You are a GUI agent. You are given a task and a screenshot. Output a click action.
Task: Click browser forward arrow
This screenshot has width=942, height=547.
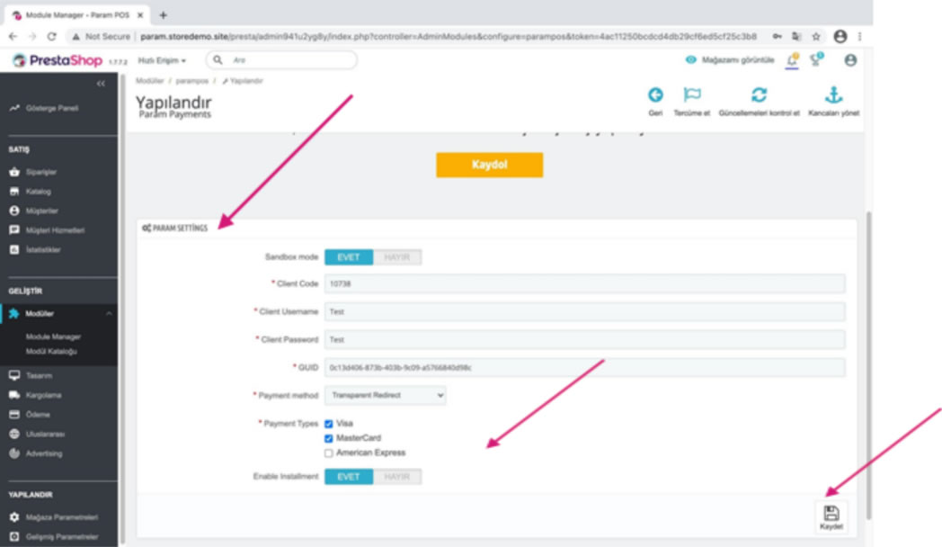[x=31, y=37]
